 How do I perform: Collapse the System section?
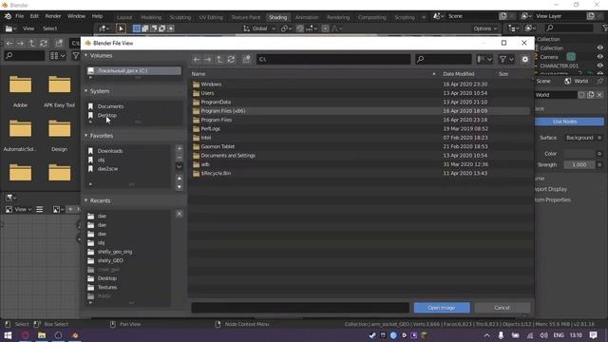click(x=86, y=91)
